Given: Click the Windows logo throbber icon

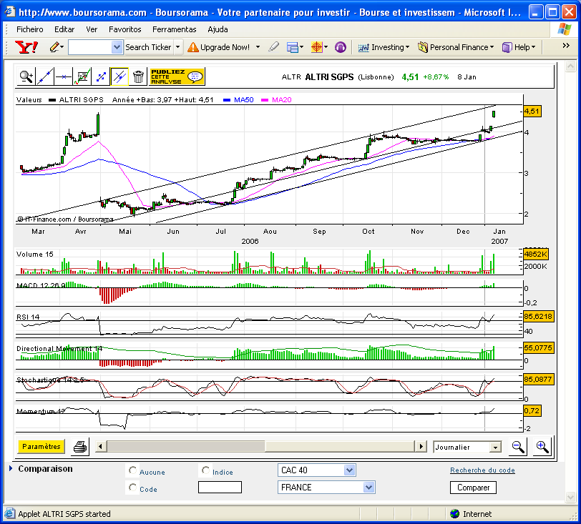Looking at the screenshot, I should click(564, 29).
